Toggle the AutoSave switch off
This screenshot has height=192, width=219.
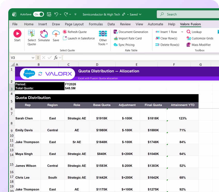click(x=38, y=14)
